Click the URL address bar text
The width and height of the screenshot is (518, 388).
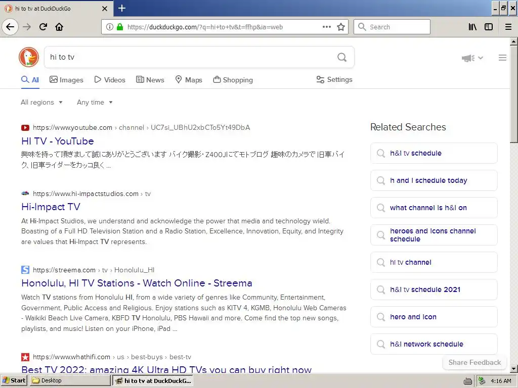click(x=205, y=27)
